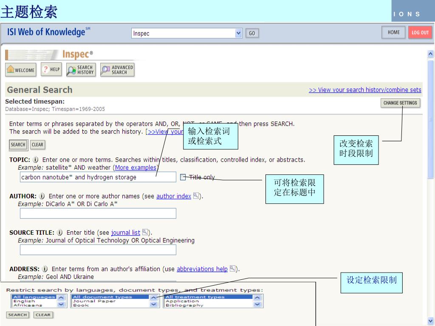The image size is (435, 326).
Task: Click the bottom CLEAR button
Action: (43, 315)
